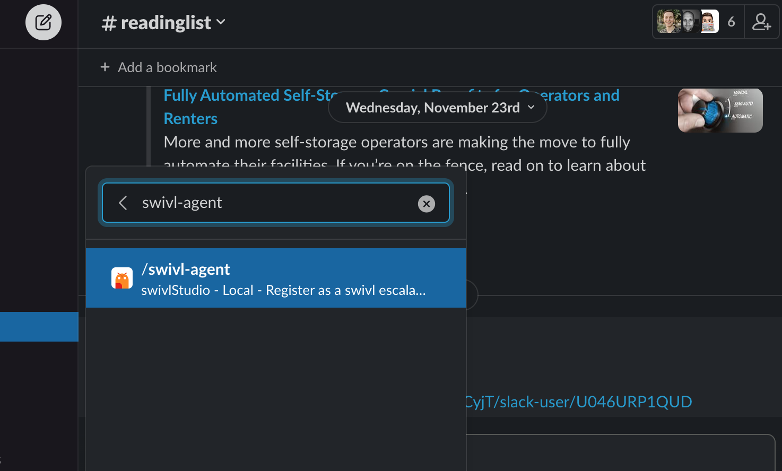782x471 pixels.
Task: Expand the chevron beside readinglist
Action: [221, 22]
